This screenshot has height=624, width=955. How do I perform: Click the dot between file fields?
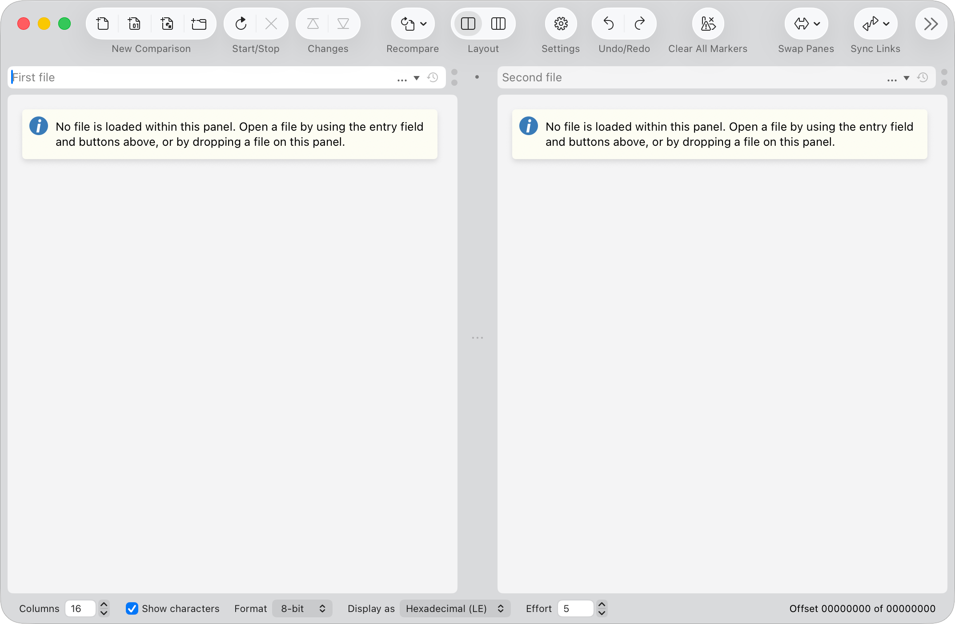tap(477, 77)
